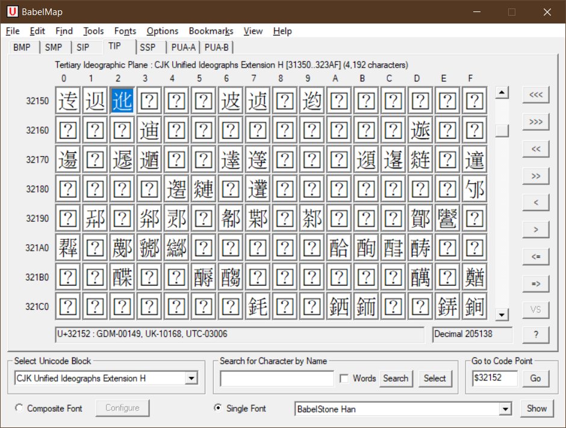Open the Fonts menu

coord(125,31)
